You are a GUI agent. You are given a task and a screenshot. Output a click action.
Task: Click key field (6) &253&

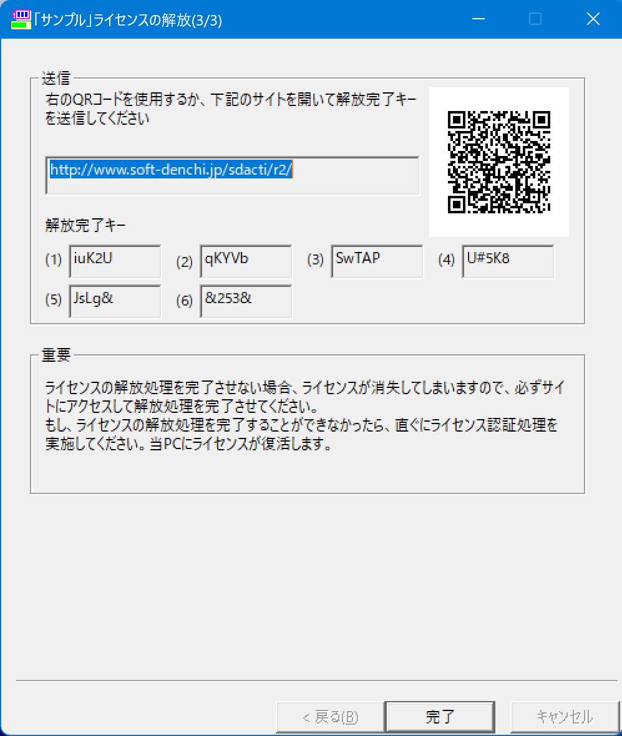(x=246, y=301)
